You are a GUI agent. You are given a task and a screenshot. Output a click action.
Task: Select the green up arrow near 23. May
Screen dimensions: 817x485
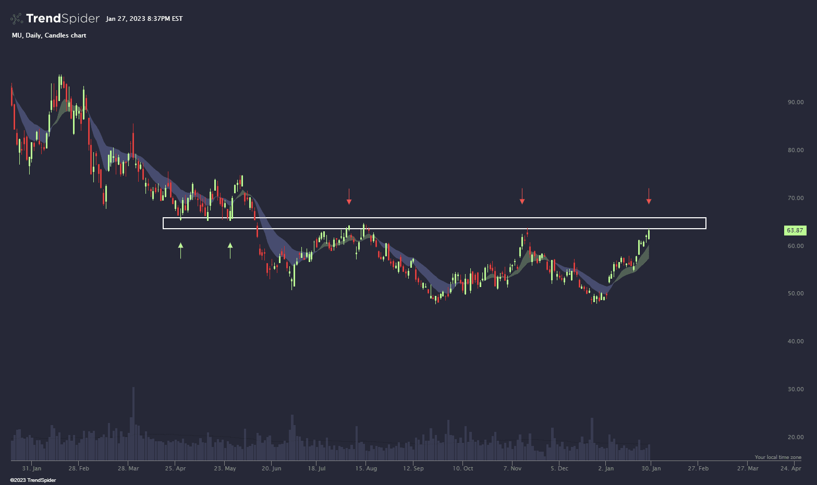[x=230, y=248]
